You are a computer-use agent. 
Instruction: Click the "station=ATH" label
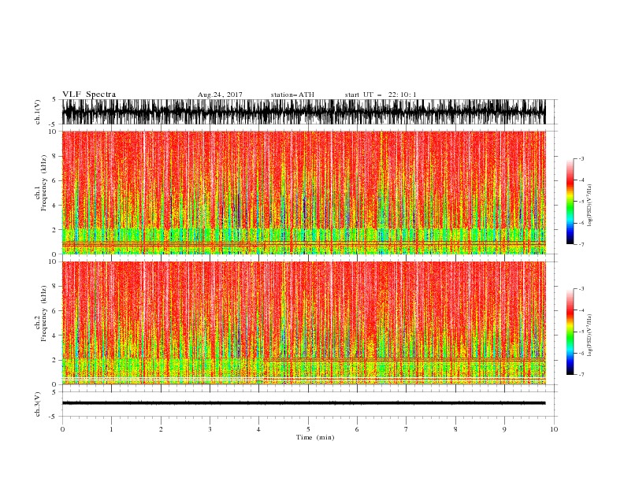coord(292,95)
